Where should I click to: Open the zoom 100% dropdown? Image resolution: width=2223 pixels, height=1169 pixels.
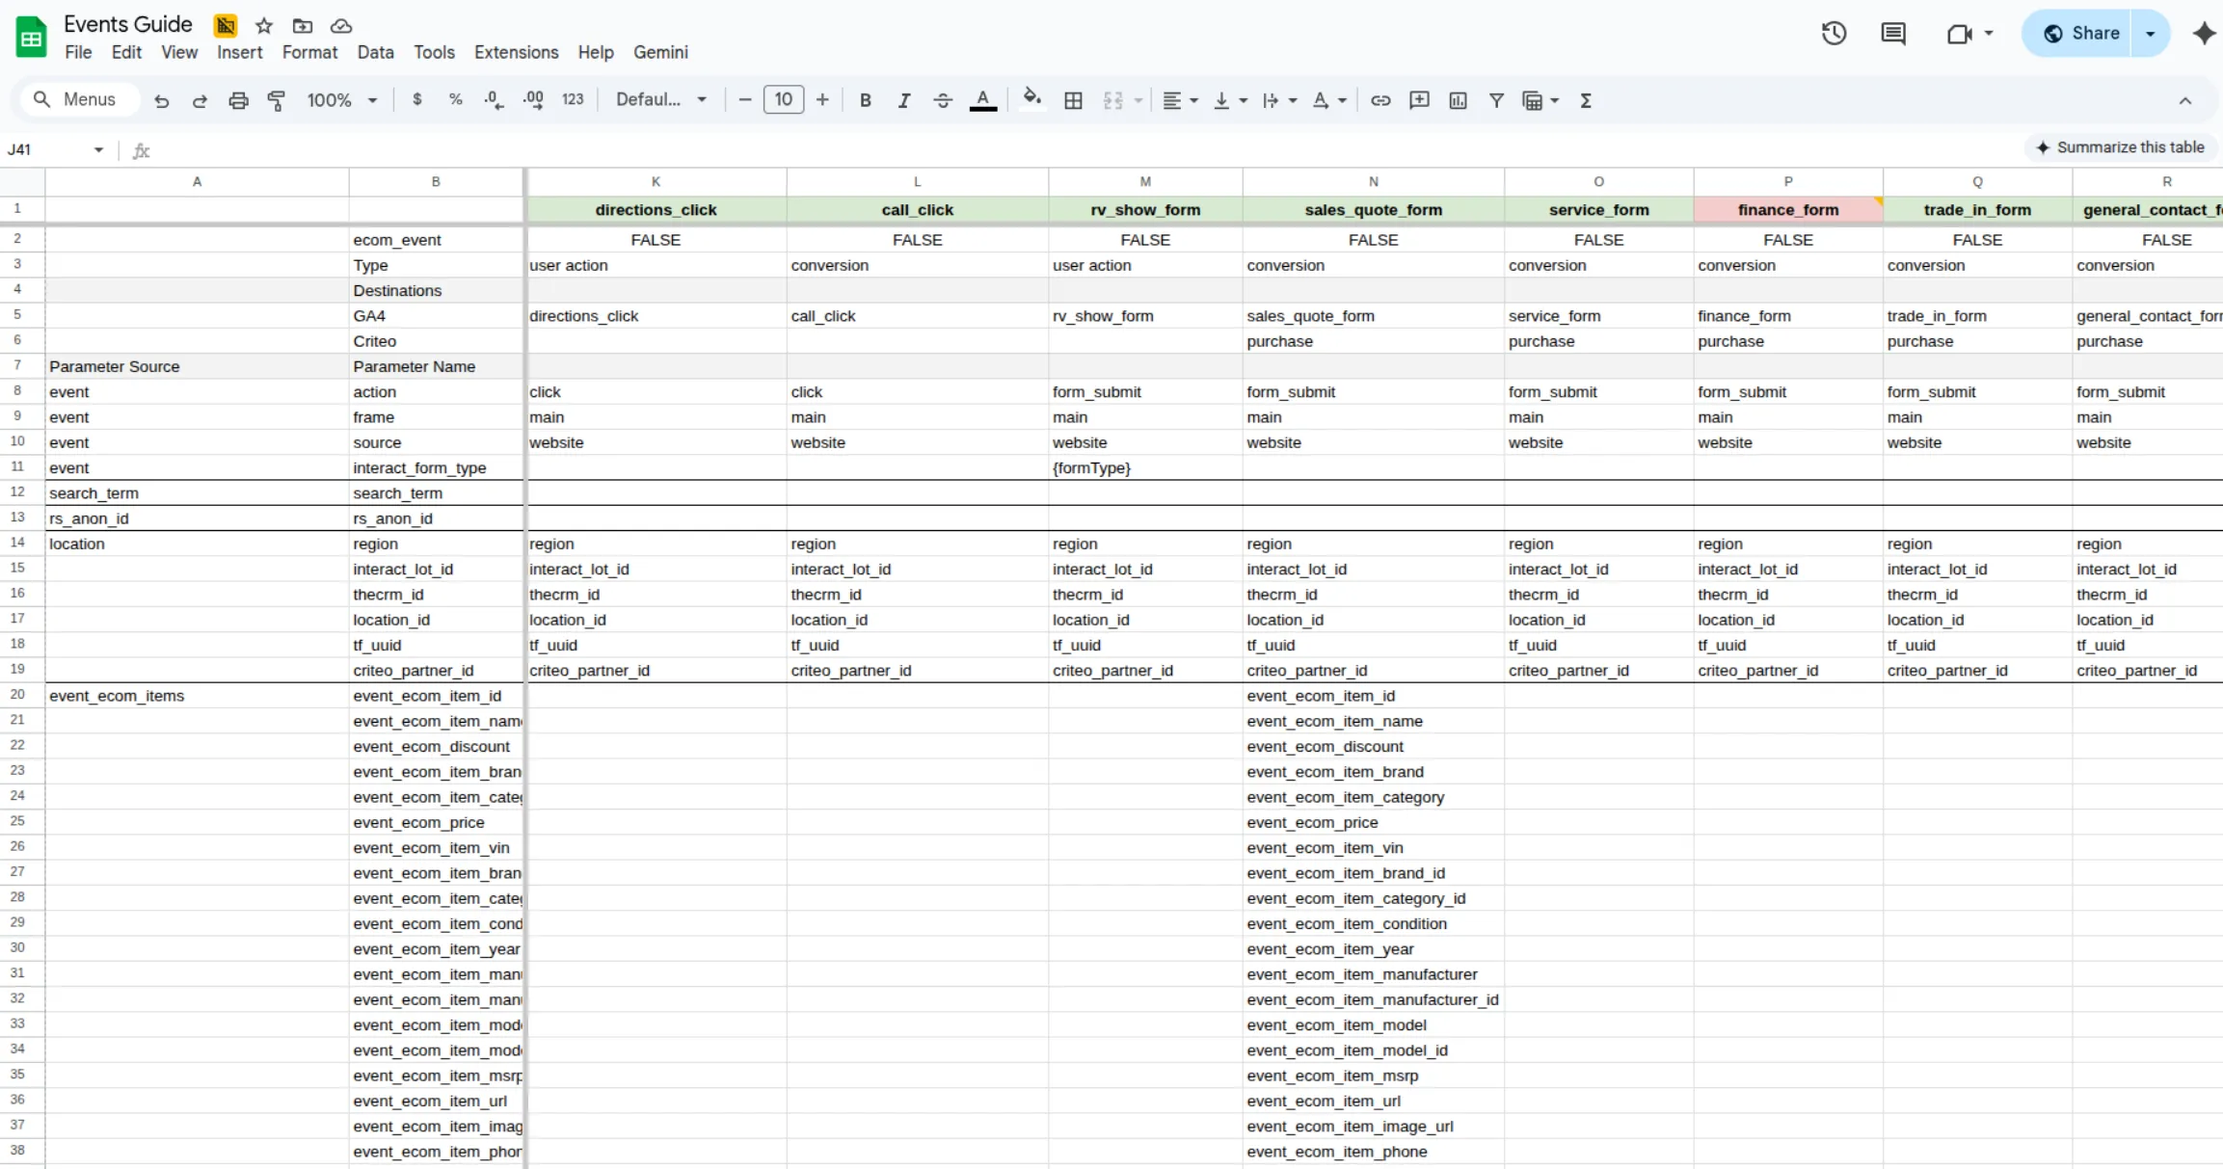point(341,100)
